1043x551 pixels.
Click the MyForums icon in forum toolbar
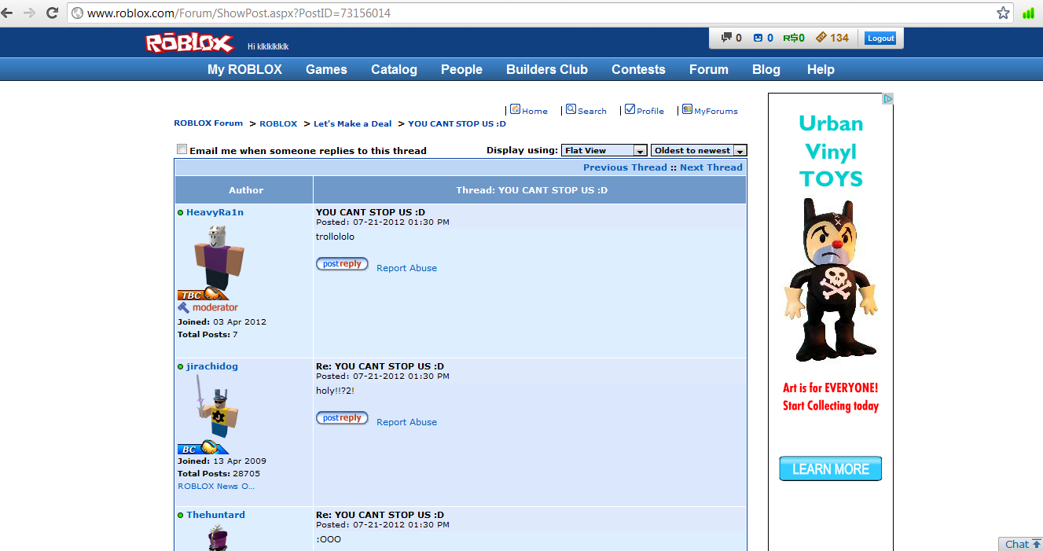click(x=687, y=109)
